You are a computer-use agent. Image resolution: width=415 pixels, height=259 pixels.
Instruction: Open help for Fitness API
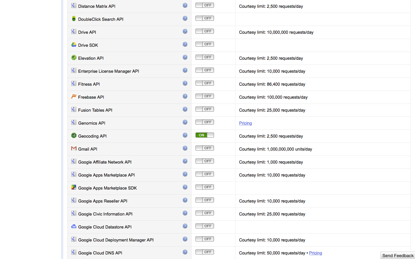click(x=185, y=83)
